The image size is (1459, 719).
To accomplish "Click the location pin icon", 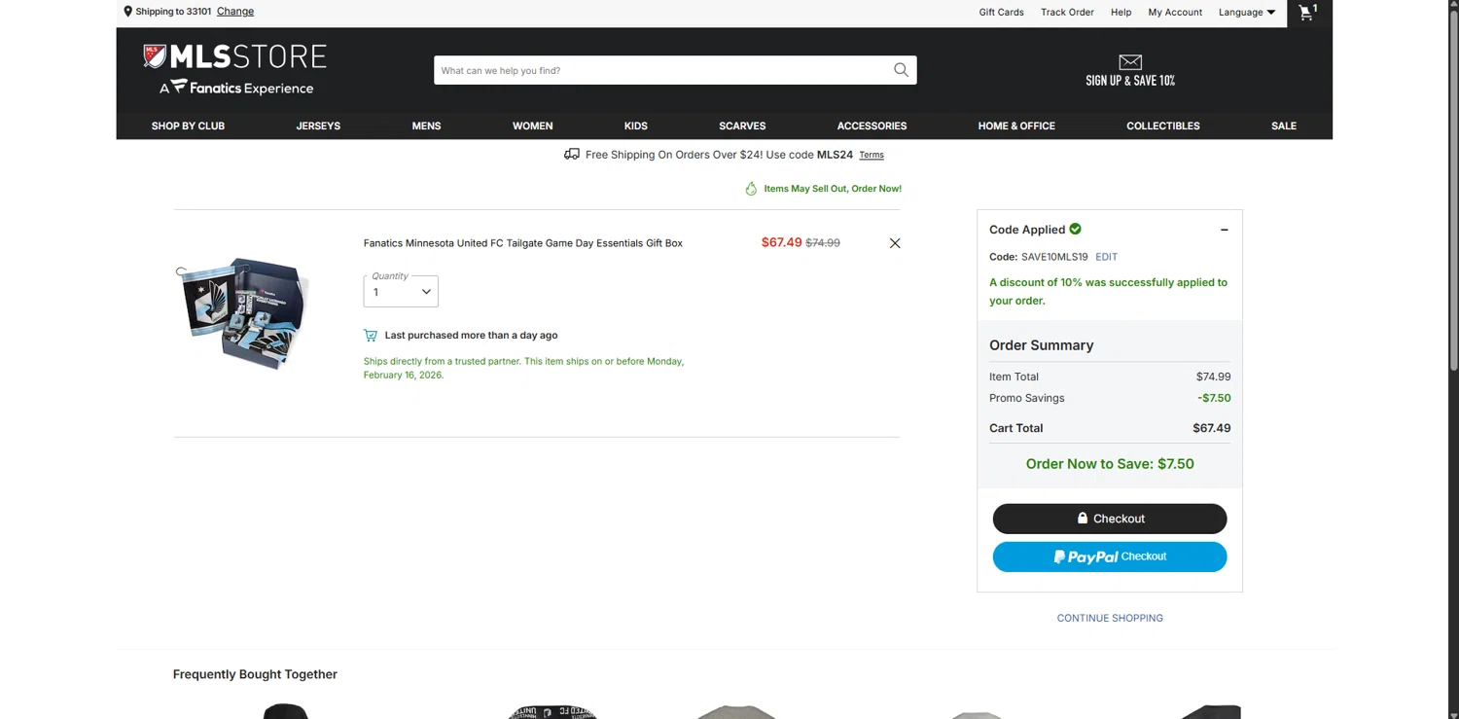I will (x=127, y=12).
